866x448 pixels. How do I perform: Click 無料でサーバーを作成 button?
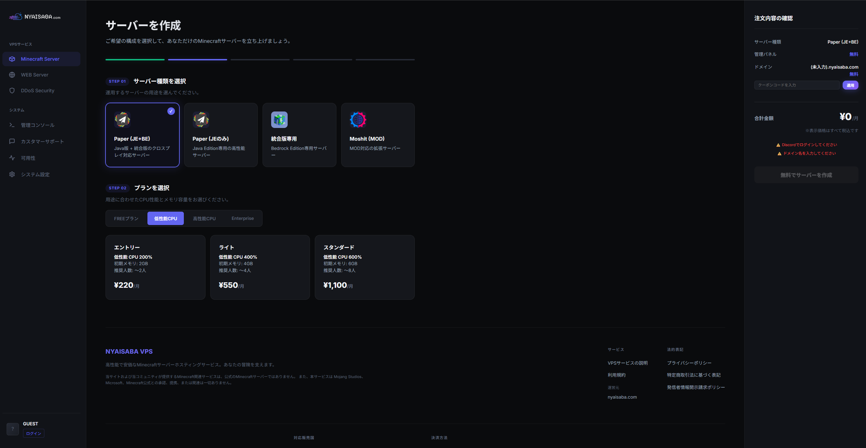pyautogui.click(x=806, y=175)
